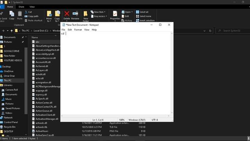250x141 pixels.
Task: Click This PC in the breadcrumb path
Action: point(25,31)
